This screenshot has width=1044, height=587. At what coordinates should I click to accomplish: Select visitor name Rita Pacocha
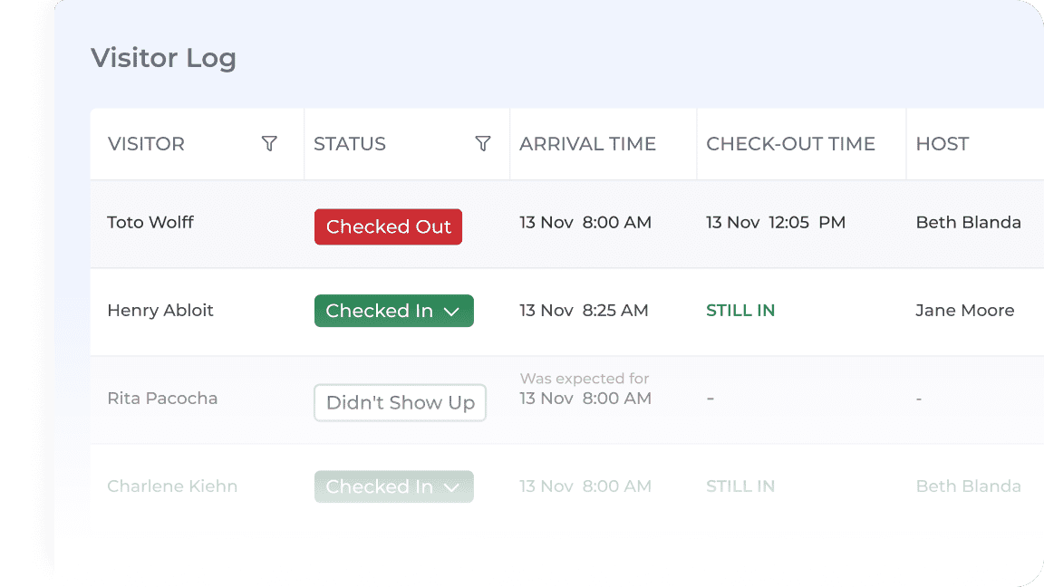click(162, 398)
